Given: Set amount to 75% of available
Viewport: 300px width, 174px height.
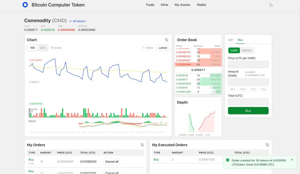Looking at the screenshot, I should tap(253, 89).
